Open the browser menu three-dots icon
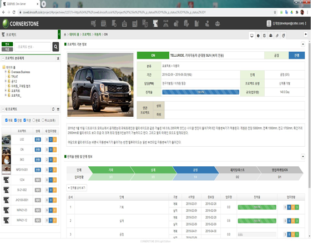 click(x=307, y=12)
